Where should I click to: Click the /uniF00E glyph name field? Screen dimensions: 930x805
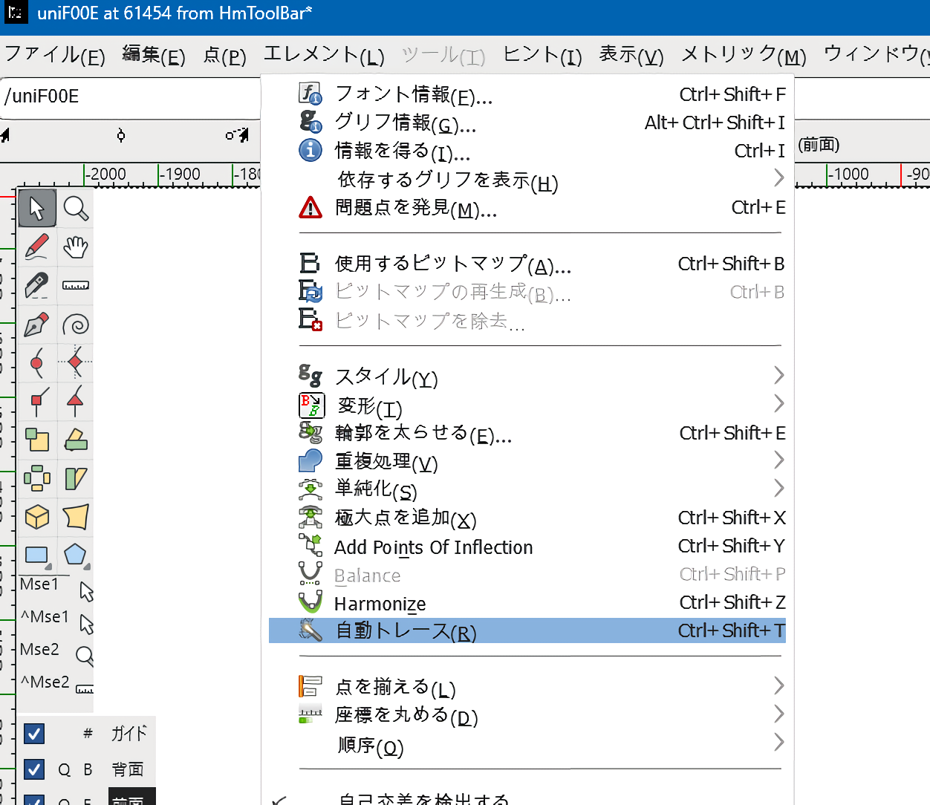click(x=130, y=97)
